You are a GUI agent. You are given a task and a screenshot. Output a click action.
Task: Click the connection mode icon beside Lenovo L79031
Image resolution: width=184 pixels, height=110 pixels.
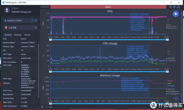(x=32, y=21)
